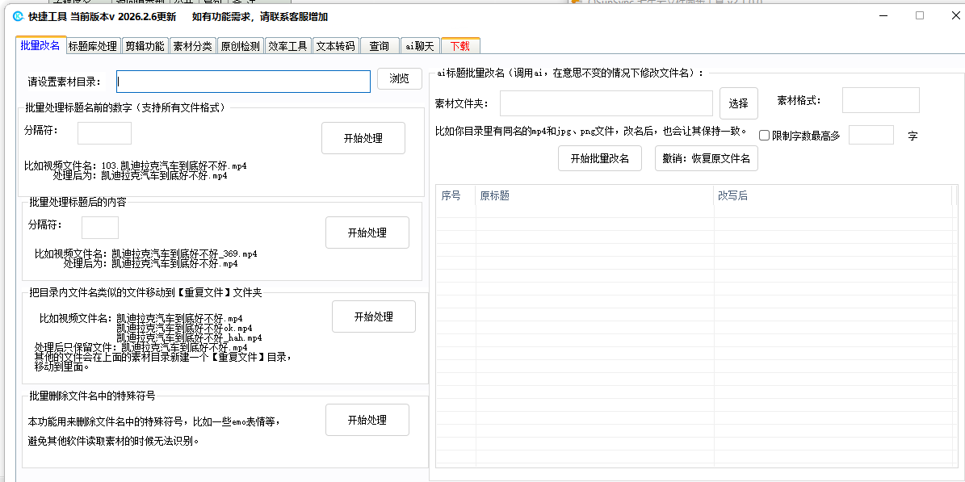Screen dimensions: 965x482
Task: Click 开始处理 for 批量处理标题名前的数字
Action: (x=363, y=138)
